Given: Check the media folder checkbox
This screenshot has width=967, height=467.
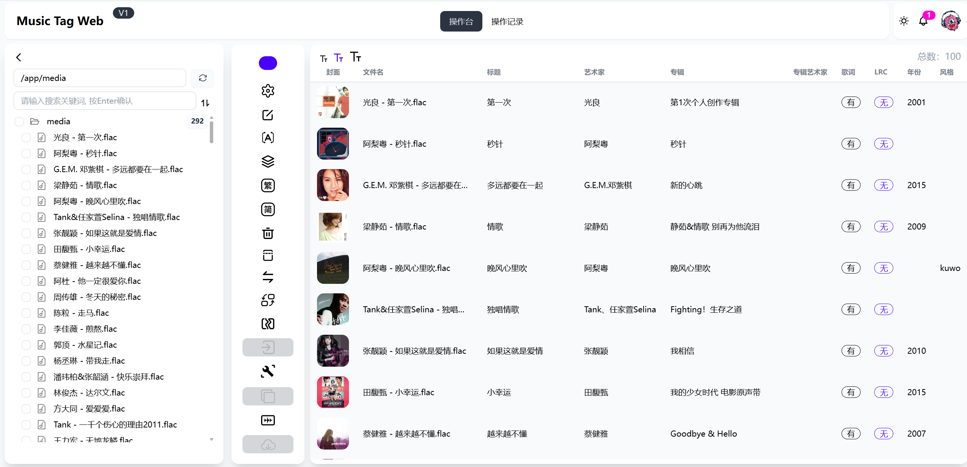Looking at the screenshot, I should pyautogui.click(x=19, y=121).
